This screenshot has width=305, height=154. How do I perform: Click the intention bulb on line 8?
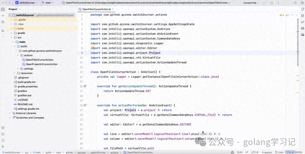point(93,48)
